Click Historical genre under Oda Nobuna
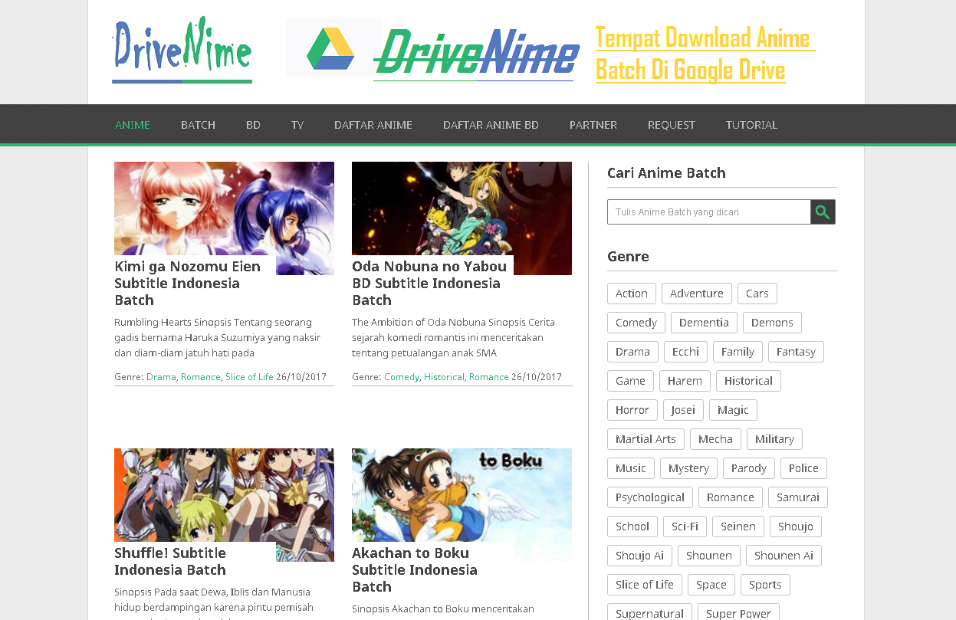The image size is (956, 620). (x=444, y=377)
